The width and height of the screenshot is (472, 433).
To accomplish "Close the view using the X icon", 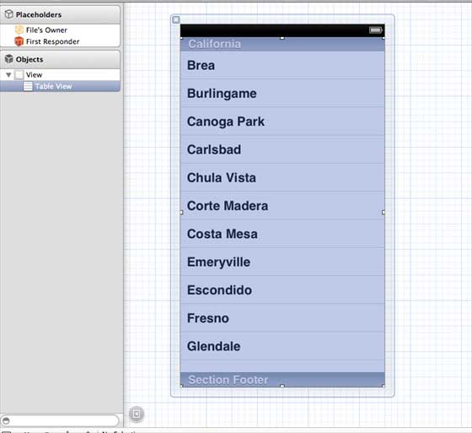I will (176, 20).
